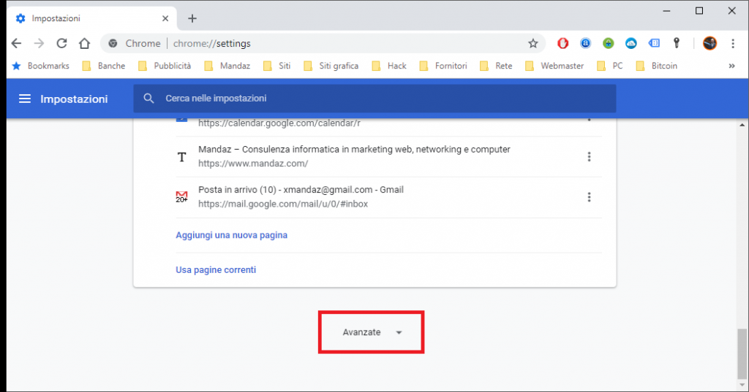The height and width of the screenshot is (392, 749).
Task: Open more options for Mandaz startup page
Action: click(589, 157)
